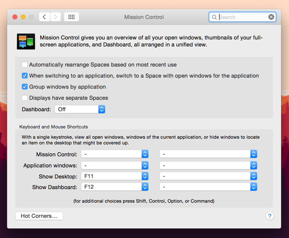Image resolution: width=289 pixels, height=238 pixels.
Task: Click the Keyboard and Mouse Shortcuts heading
Action: click(54, 127)
